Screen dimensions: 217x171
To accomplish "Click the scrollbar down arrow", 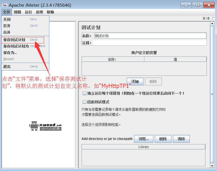I will point(212,165).
